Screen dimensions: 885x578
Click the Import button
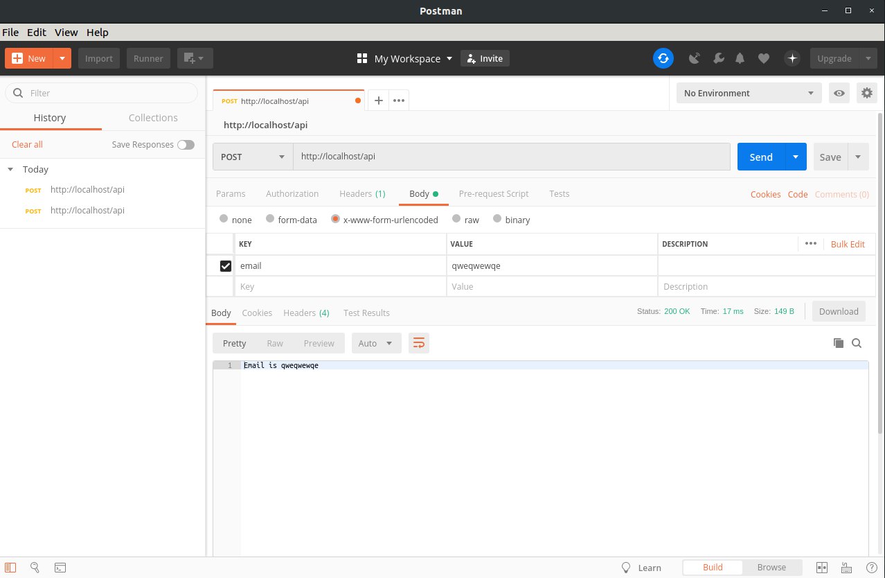[x=99, y=58]
